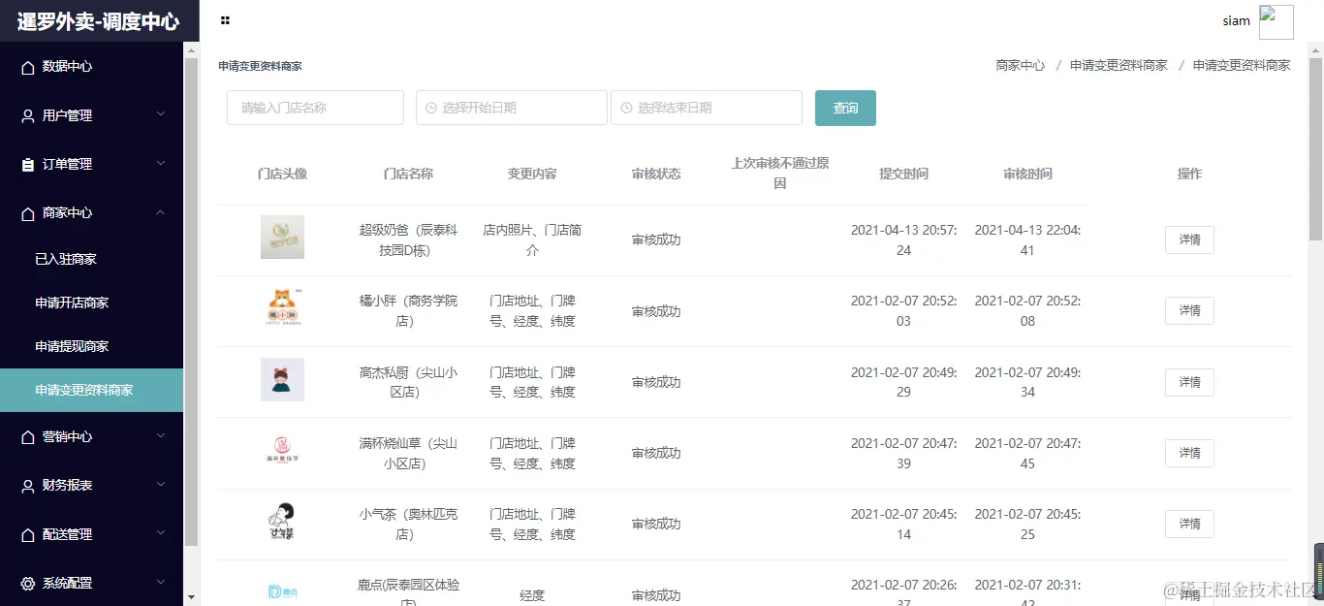1324x606 pixels.
Task: Select 申请提现商家 submenu item
Action: point(91,346)
